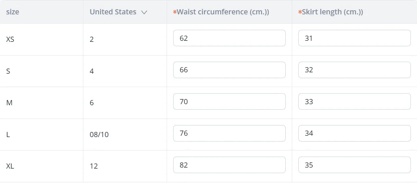Click the XS skirt length field

pos(354,38)
